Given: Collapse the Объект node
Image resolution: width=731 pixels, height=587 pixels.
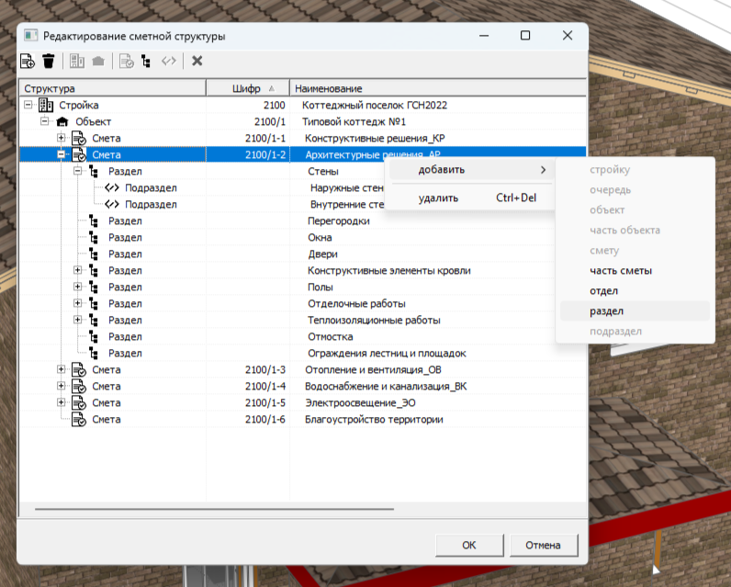Looking at the screenshot, I should 44,121.
